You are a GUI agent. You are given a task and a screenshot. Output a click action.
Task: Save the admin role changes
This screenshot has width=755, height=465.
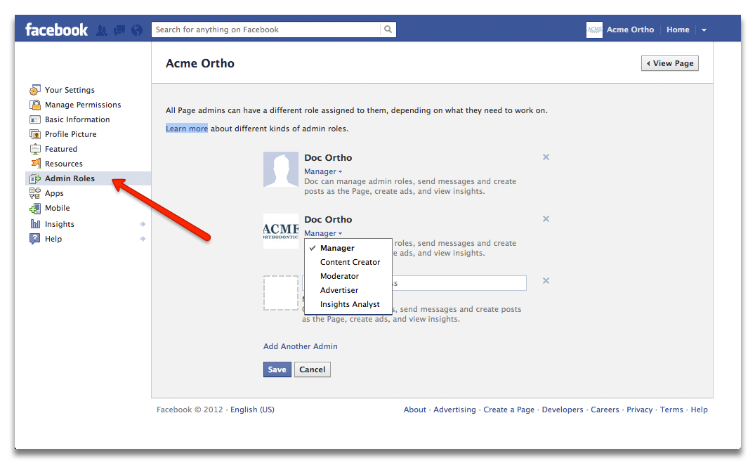coord(277,369)
